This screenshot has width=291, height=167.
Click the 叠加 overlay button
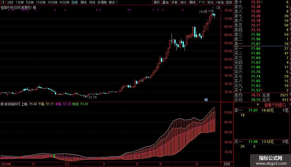coord(165,2)
